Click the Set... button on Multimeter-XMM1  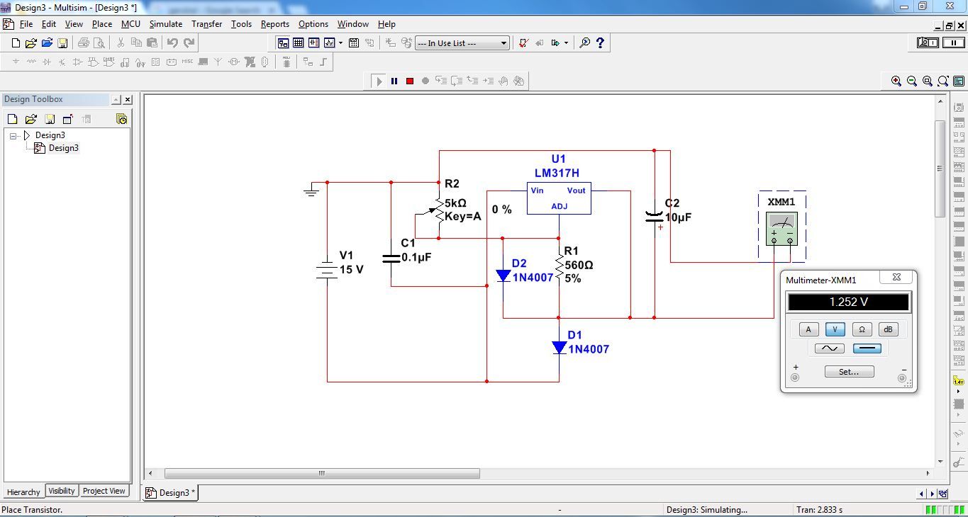coord(849,371)
